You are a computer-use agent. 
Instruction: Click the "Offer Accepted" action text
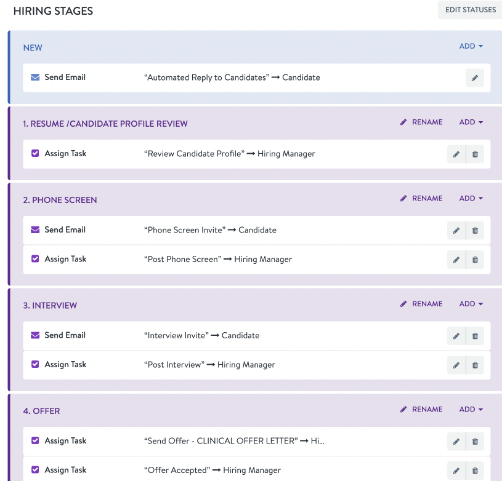pos(177,470)
